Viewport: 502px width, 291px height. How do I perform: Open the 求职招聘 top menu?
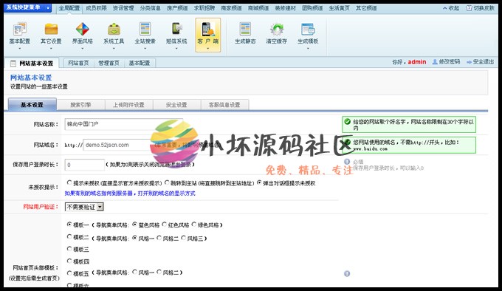click(x=204, y=8)
